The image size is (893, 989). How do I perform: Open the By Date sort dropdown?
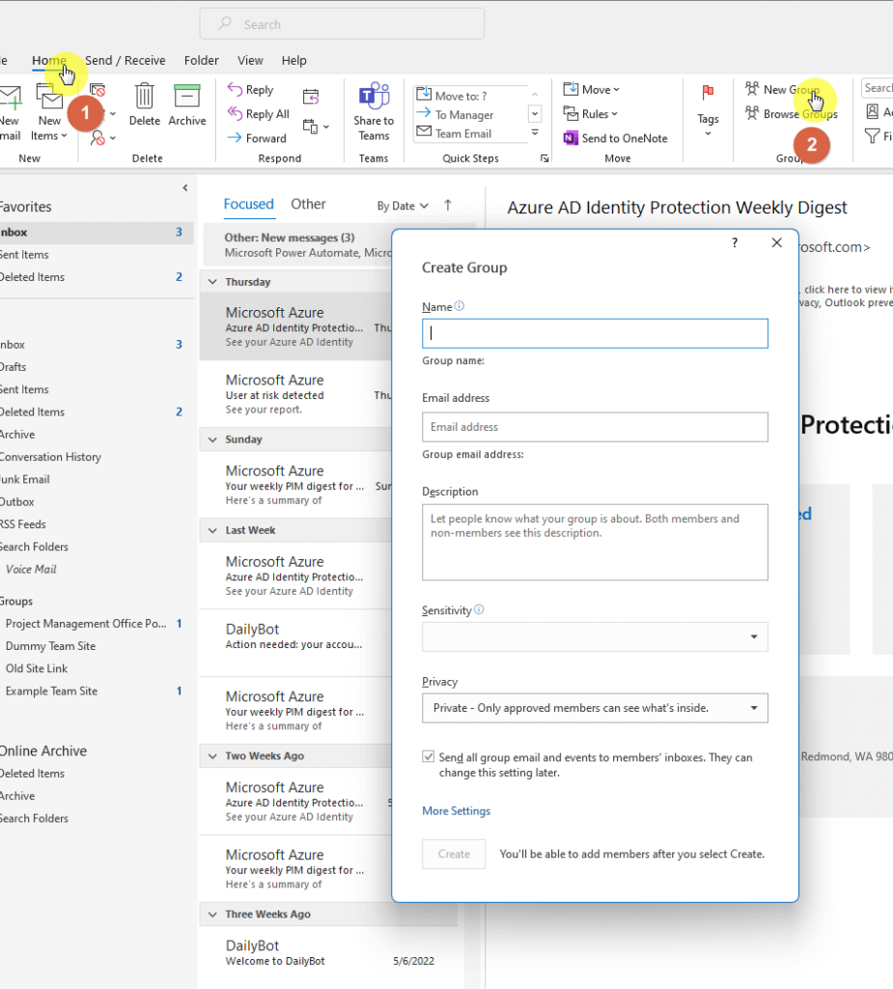[403, 206]
